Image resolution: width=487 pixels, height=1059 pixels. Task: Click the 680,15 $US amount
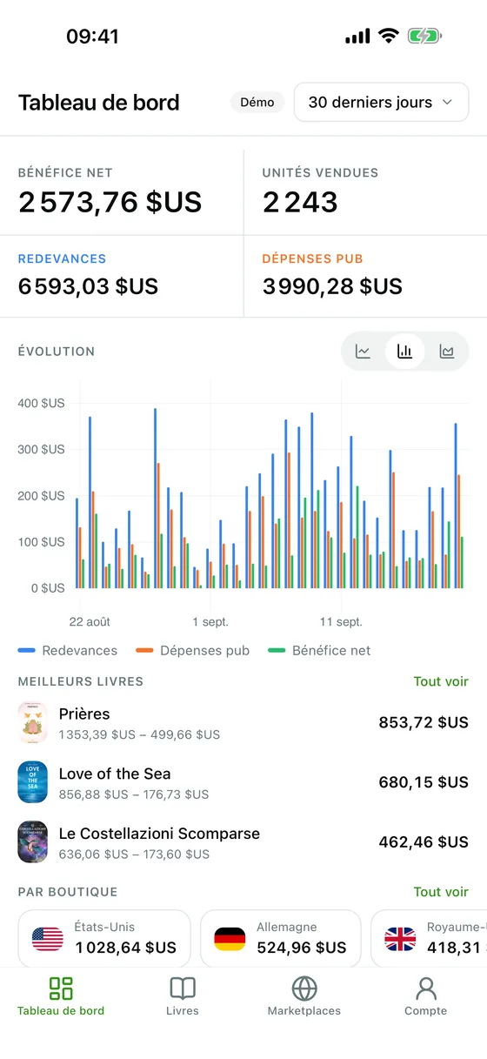coord(424,782)
